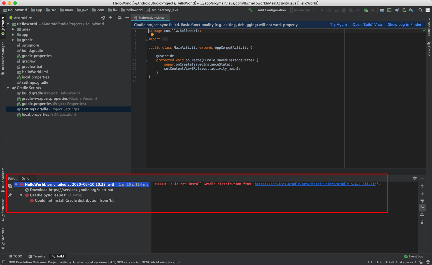This screenshot has height=265, width=432.
Task: Toggle the Z: Structure side panel
Action: tap(3, 210)
